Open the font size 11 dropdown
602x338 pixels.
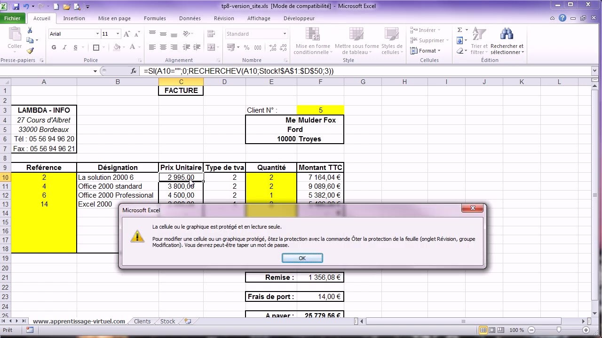coord(118,34)
